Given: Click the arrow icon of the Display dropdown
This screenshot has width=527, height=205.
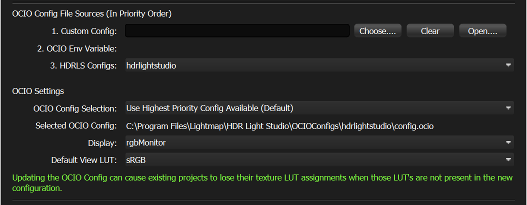Looking at the screenshot, I should pos(508,143).
